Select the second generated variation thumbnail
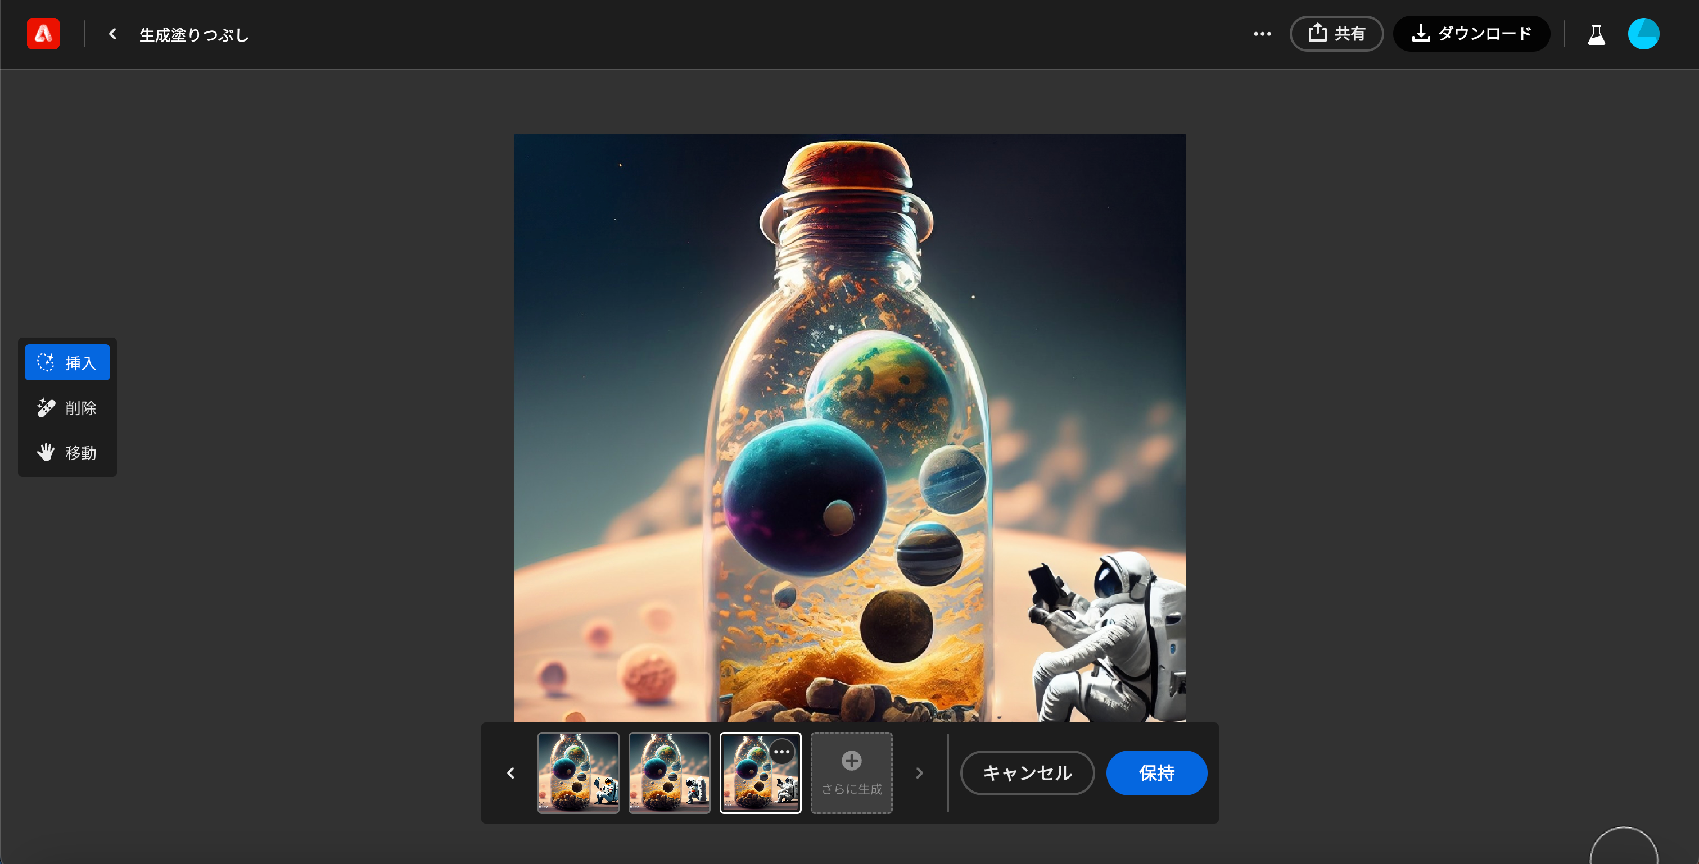Viewport: 1699px width, 864px height. 669,773
